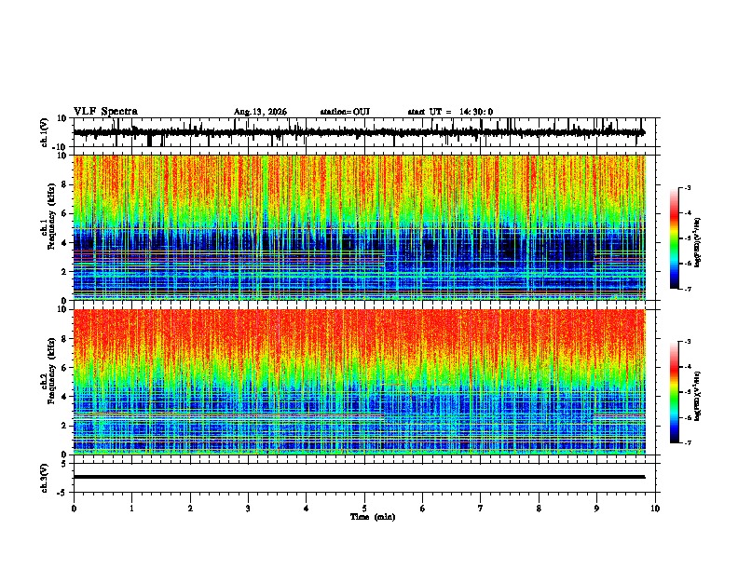
Task: Click the 'Time (min)' axis label
Action: (373, 517)
